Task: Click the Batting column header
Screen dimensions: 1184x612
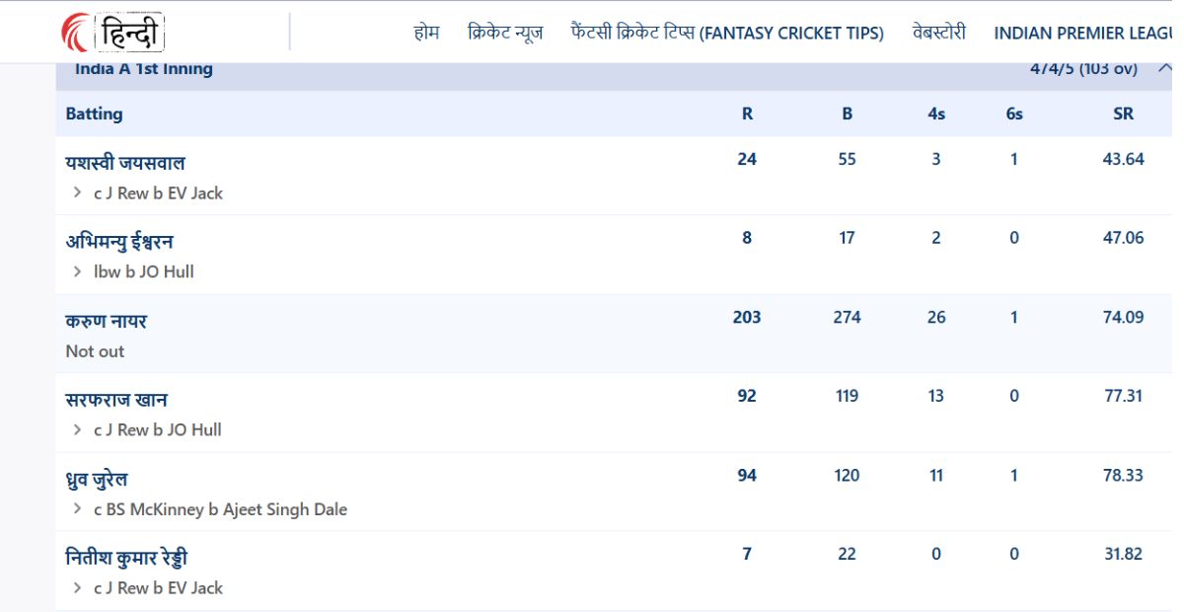Action: [x=94, y=114]
